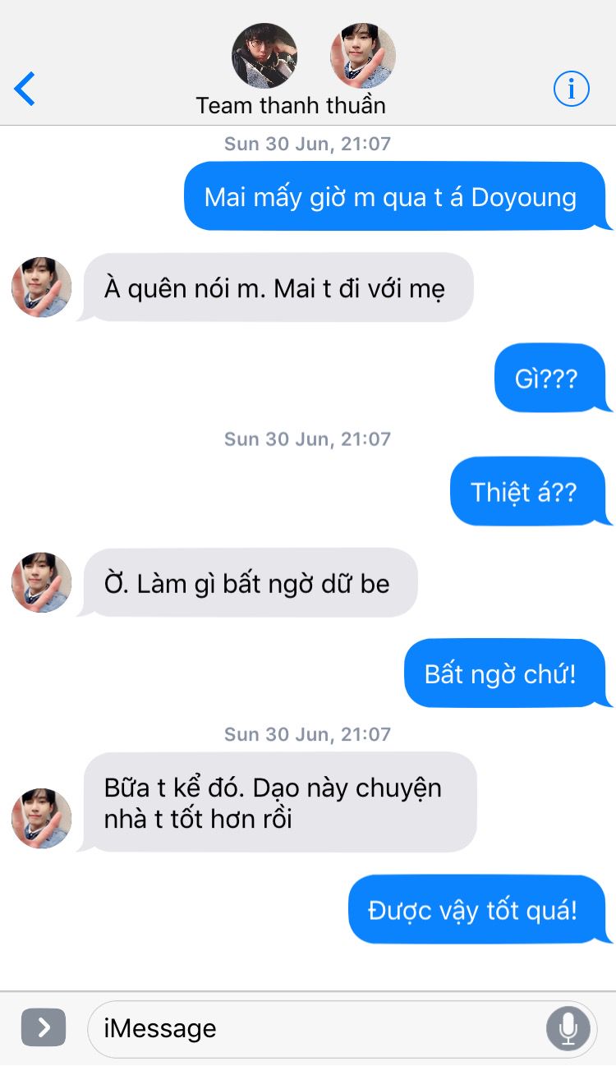Tap avatar beside 'À quên nói m' message
This screenshot has height=1066, width=616.
coord(41,287)
